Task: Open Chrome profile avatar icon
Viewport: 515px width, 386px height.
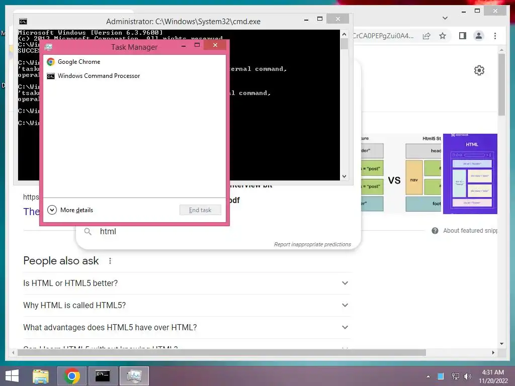Action: click(479, 36)
